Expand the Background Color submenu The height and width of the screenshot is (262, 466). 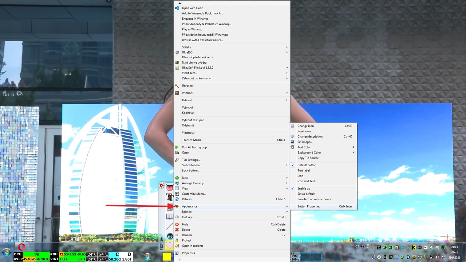(x=323, y=152)
